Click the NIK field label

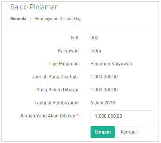pos(75,38)
